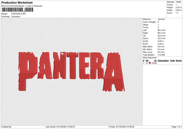Click the Min Stitch value 0.3 mm
The image size is (183, 129).
pyautogui.click(x=161, y=49)
